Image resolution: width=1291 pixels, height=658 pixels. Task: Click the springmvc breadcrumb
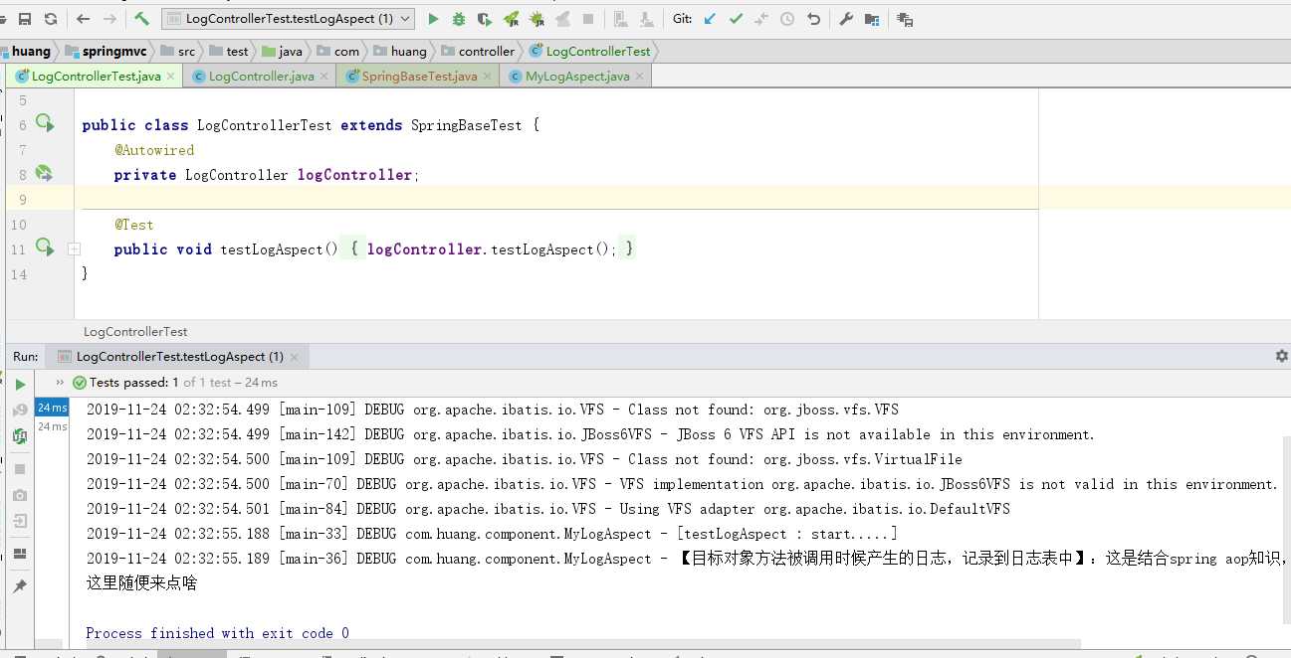(108, 51)
